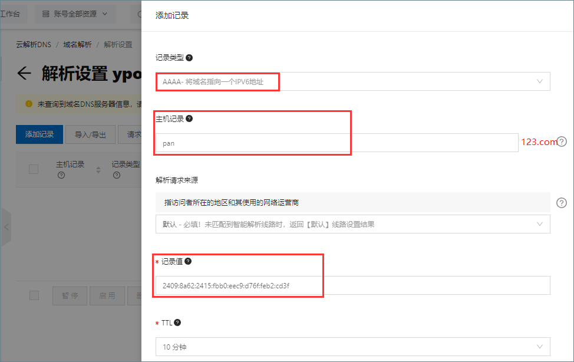Open help tooltip for the 记录值 field
The height and width of the screenshot is (362, 574).
tap(187, 261)
